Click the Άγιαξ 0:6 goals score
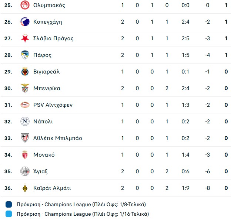This screenshot has width=231, height=222. coord(185,171)
